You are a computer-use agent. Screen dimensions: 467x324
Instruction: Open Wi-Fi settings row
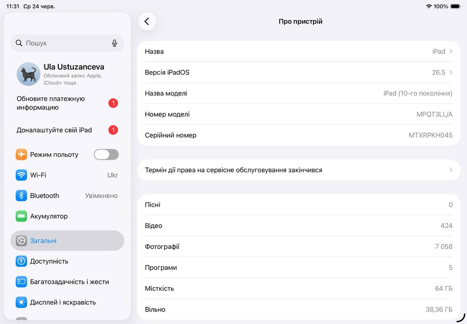67,175
